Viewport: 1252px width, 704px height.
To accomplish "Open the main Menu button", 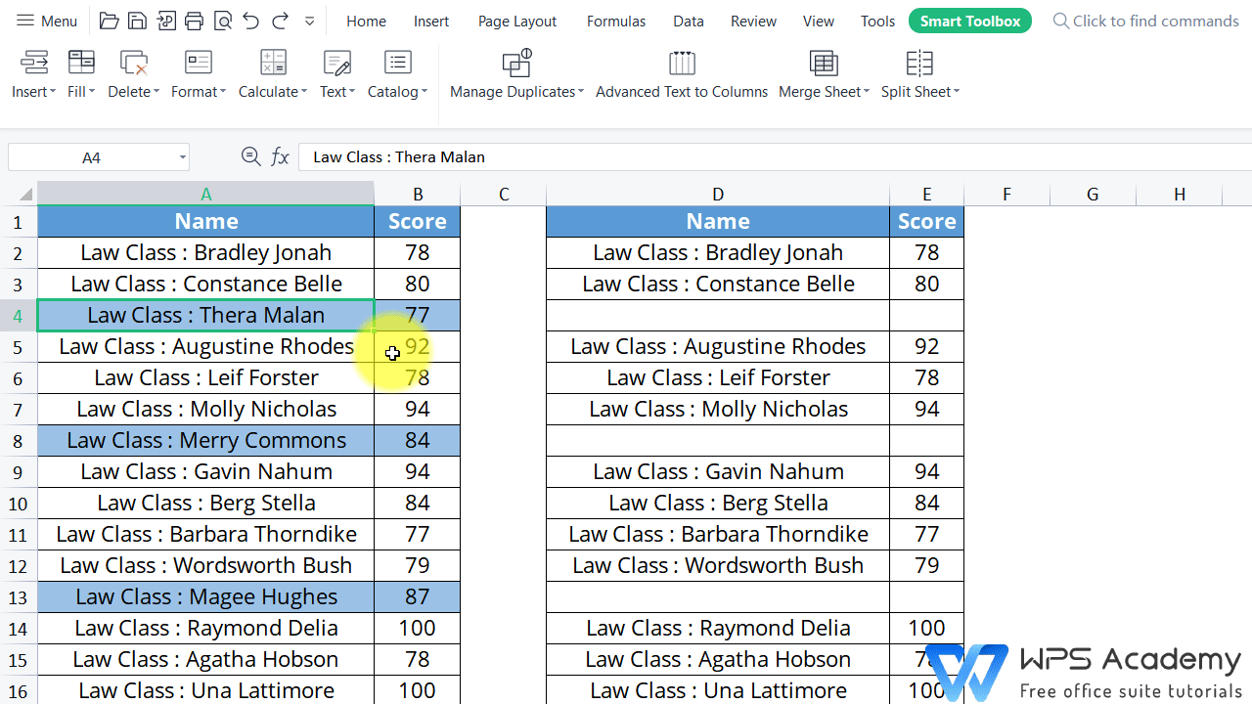I will pyautogui.click(x=47, y=21).
